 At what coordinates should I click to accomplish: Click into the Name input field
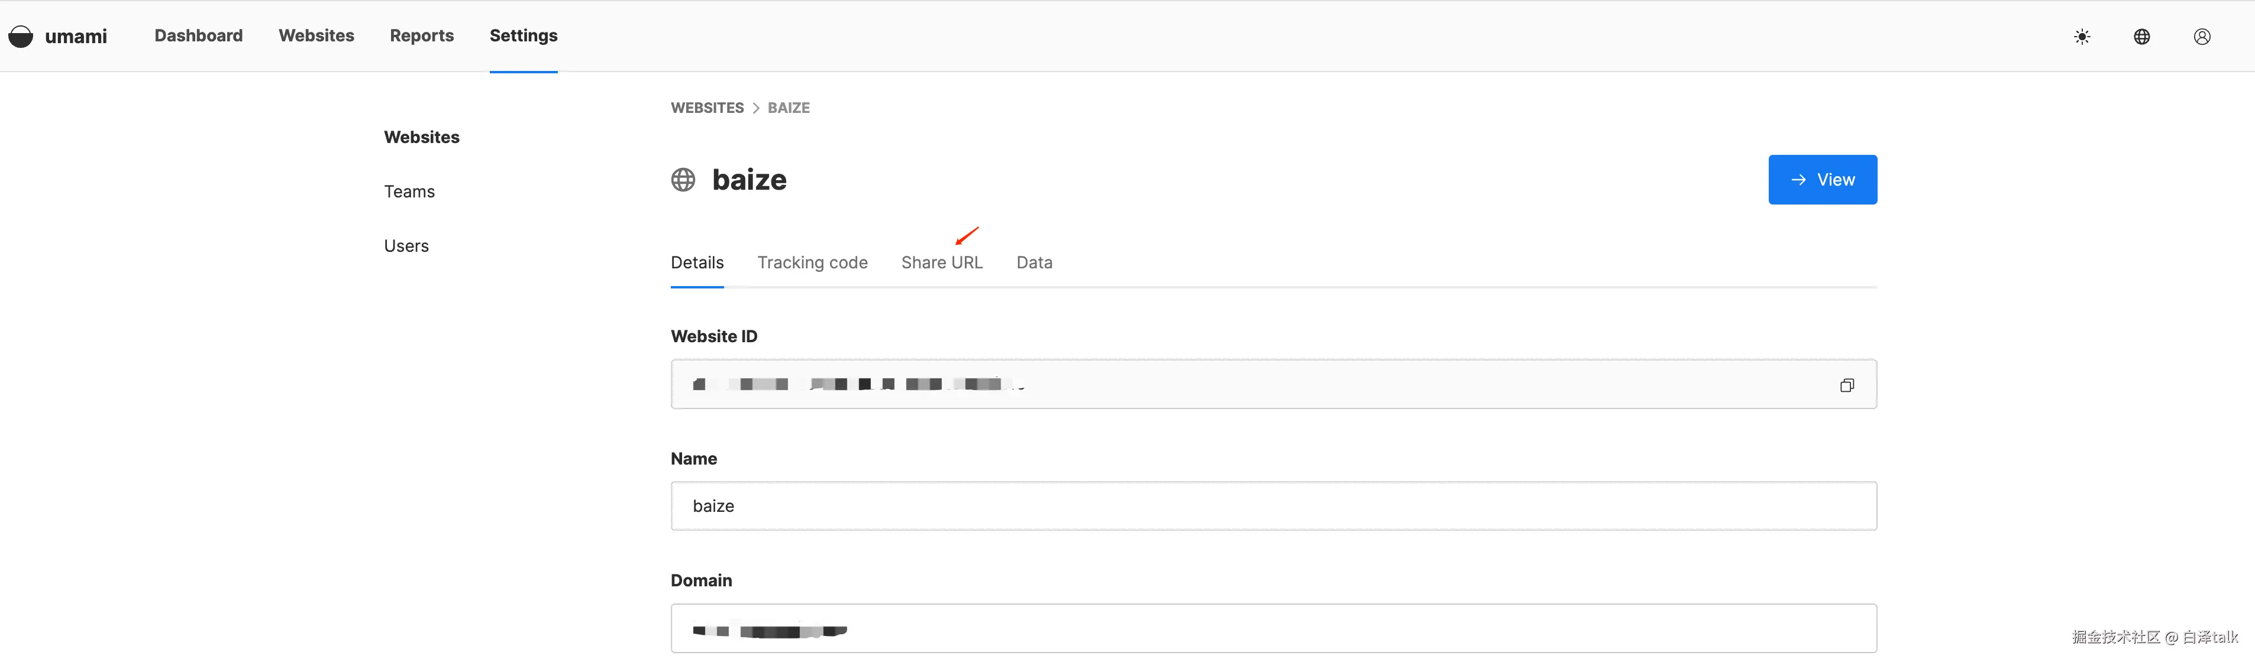pos(1273,505)
